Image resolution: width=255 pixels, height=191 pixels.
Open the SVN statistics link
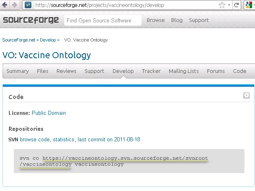(x=63, y=140)
